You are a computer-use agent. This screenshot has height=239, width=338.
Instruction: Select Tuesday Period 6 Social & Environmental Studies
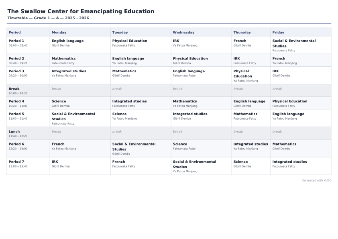click(141, 148)
